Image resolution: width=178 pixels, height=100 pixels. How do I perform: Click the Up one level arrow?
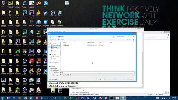57,37
